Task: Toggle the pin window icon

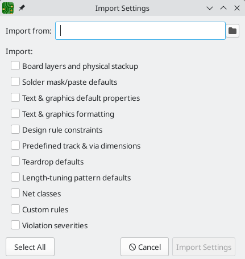Action: pyautogui.click(x=22, y=8)
